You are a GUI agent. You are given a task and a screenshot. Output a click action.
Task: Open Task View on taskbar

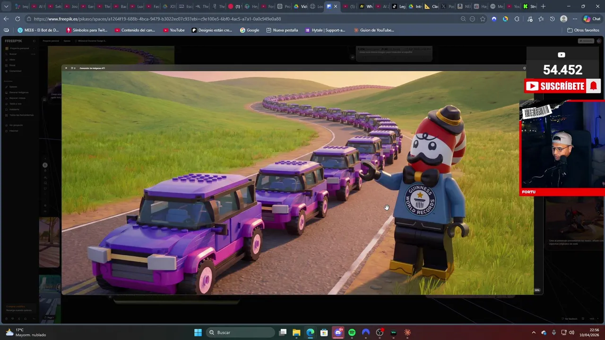(283, 332)
